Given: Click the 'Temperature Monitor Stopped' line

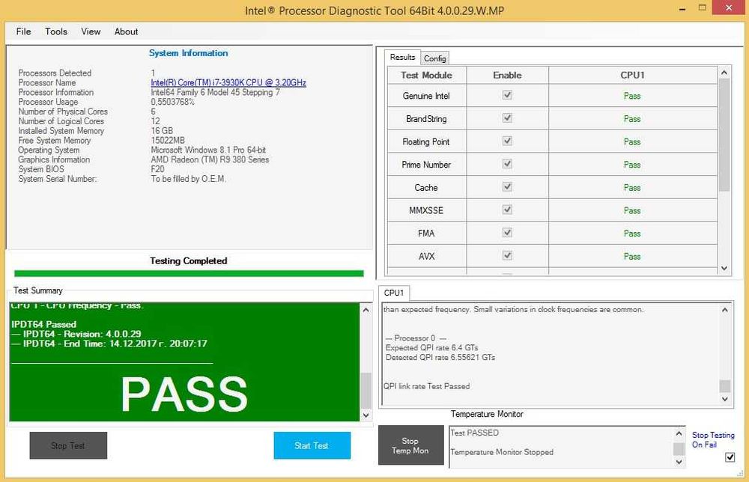Looking at the screenshot, I should 502,452.
